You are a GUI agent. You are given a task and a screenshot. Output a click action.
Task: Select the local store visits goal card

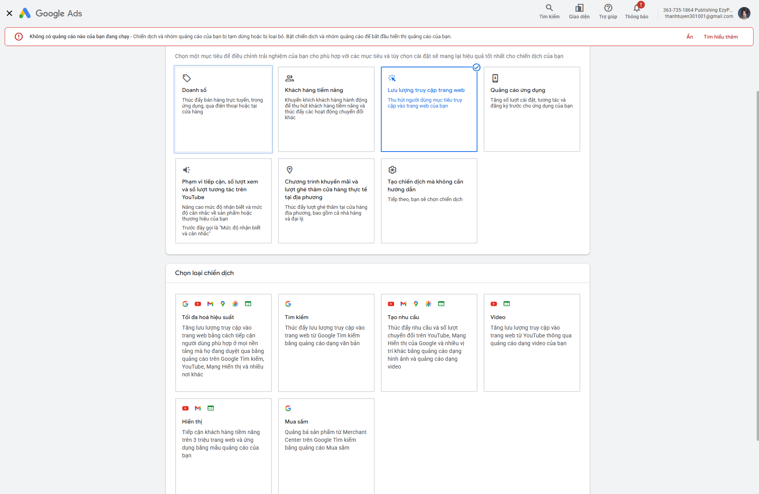(x=326, y=201)
